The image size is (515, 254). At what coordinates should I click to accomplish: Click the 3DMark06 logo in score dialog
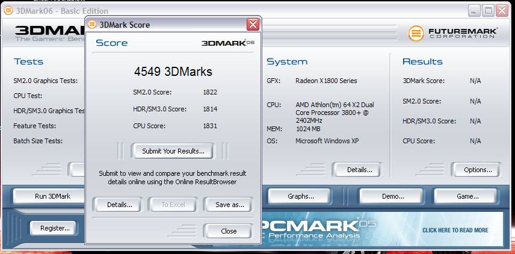[228, 43]
